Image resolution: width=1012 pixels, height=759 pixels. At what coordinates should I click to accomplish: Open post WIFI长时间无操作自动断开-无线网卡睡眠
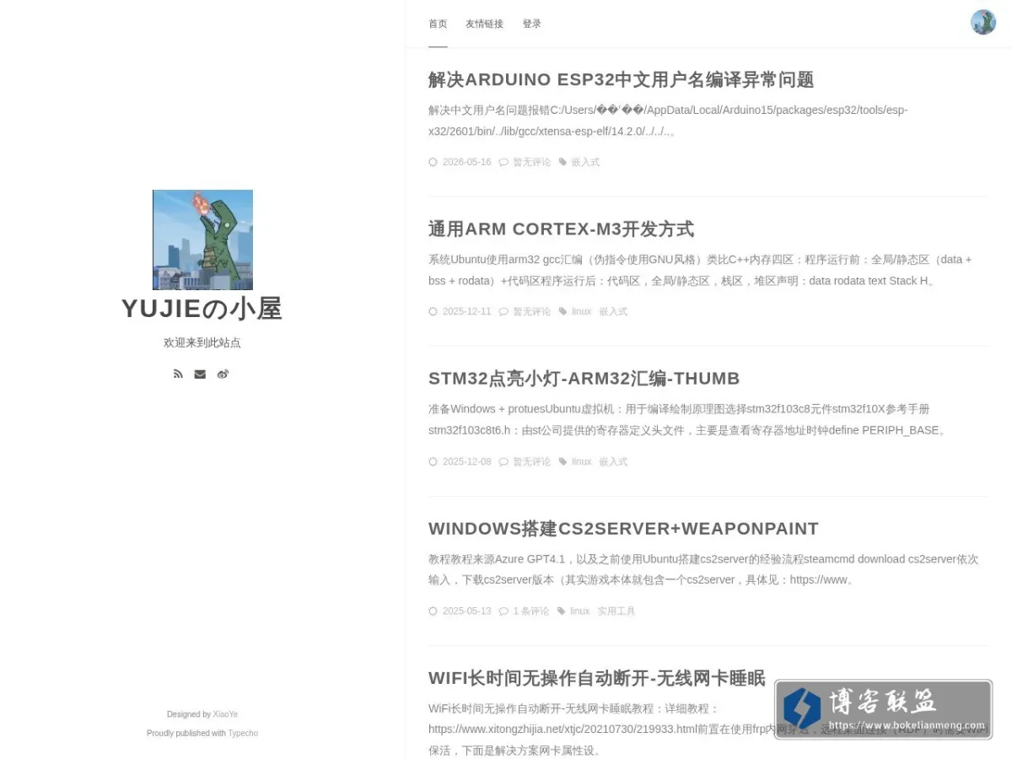point(596,678)
